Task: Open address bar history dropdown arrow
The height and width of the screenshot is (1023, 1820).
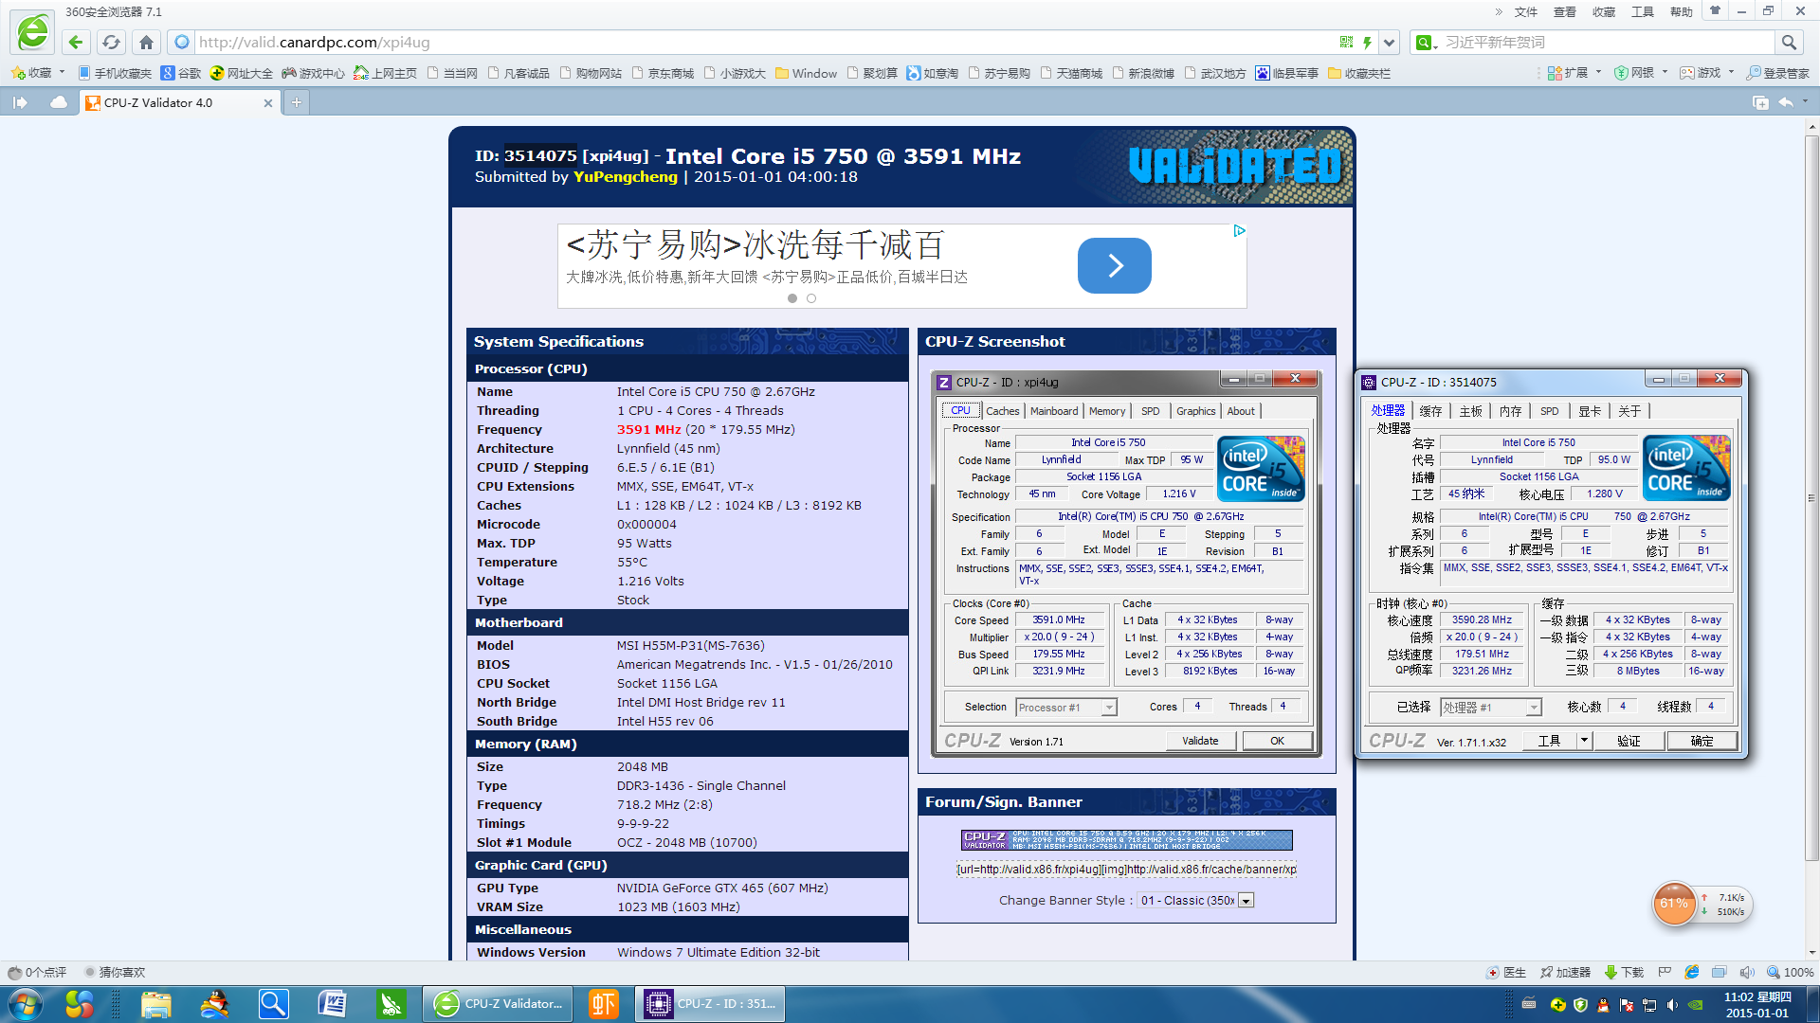Action: click(x=1389, y=42)
